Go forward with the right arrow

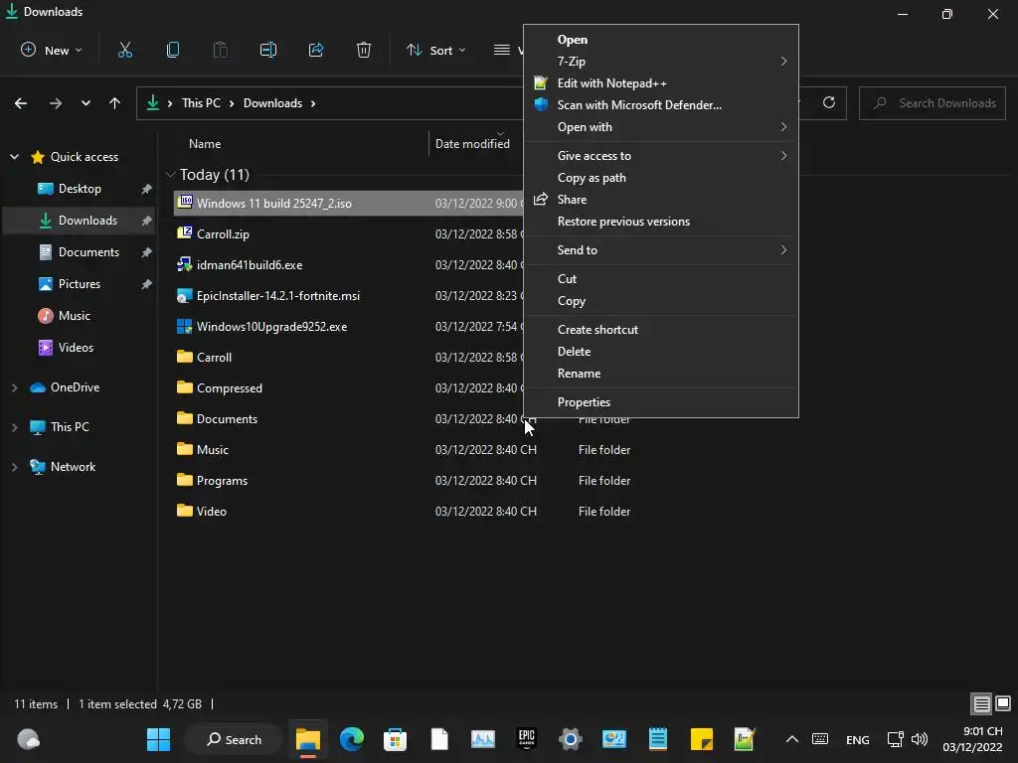(56, 103)
